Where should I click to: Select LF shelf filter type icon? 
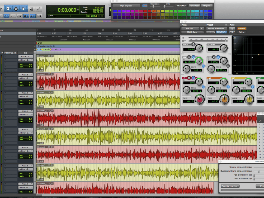193,78
